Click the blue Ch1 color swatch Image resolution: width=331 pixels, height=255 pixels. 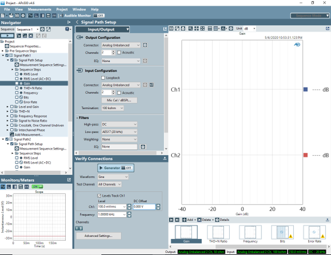click(x=306, y=90)
